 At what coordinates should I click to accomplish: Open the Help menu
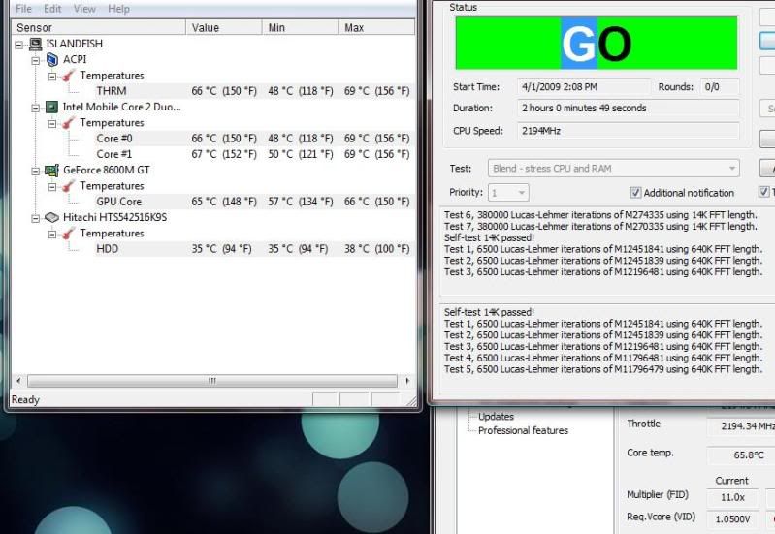(x=118, y=9)
